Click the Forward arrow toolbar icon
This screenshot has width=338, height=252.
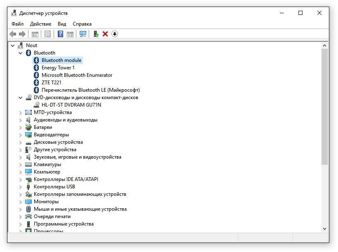(22, 34)
